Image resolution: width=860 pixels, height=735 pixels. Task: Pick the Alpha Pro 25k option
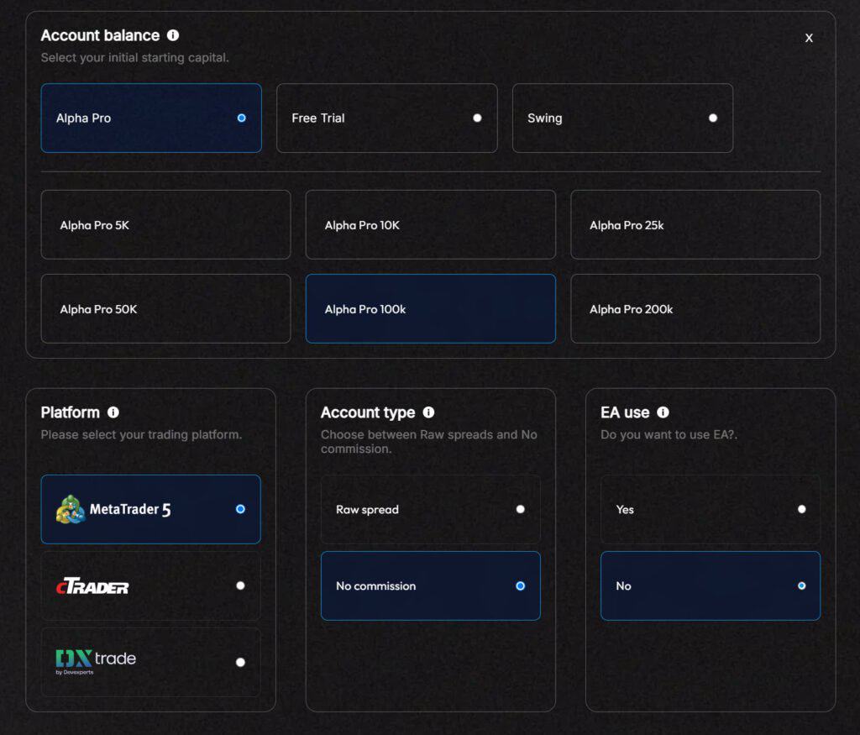click(x=695, y=224)
